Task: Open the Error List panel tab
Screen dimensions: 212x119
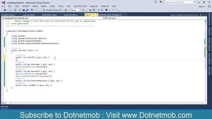Action: tap(4, 106)
